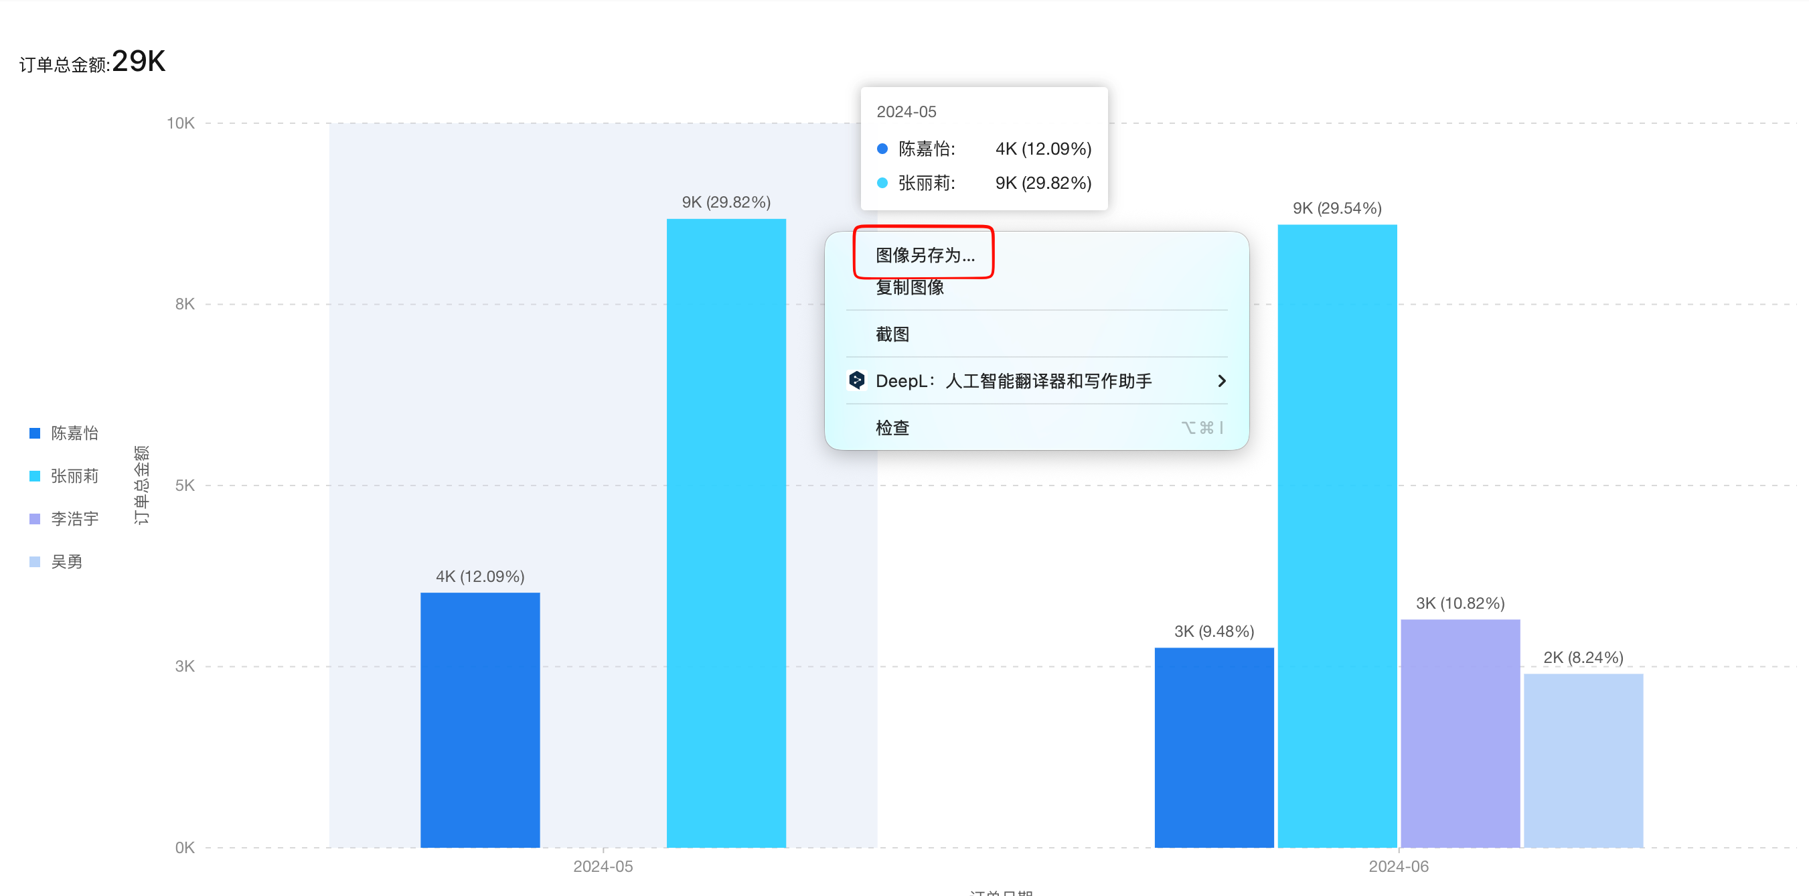Click 吴勇 legend color square
This screenshot has height=896, width=1809.
[34, 562]
